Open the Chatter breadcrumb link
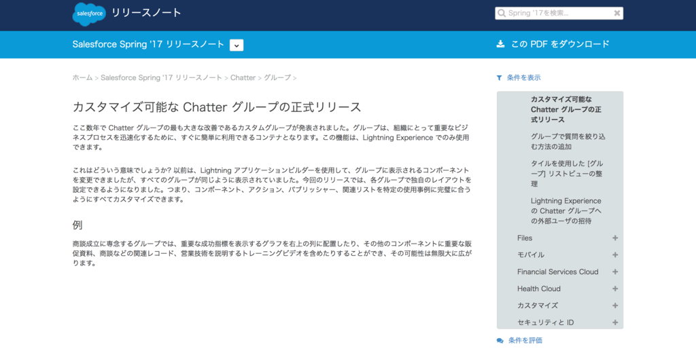Viewport: 696px width, 355px height. pos(243,77)
